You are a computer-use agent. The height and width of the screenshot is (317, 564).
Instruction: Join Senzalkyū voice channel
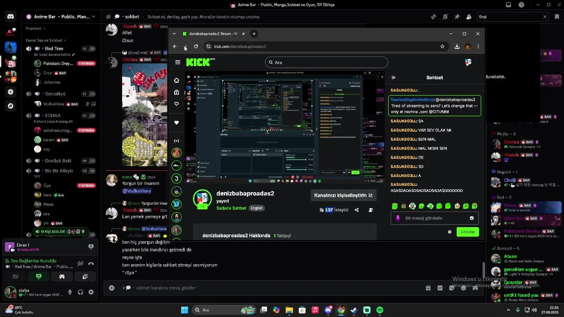point(61,94)
